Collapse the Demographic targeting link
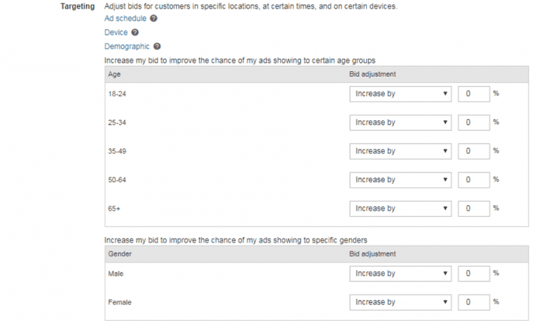The image size is (543, 327). coord(127,46)
